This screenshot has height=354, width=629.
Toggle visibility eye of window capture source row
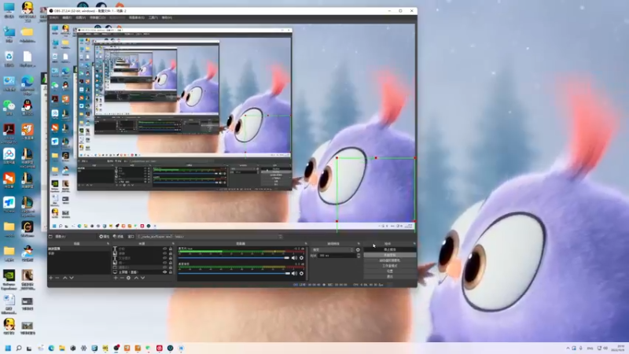click(x=164, y=267)
